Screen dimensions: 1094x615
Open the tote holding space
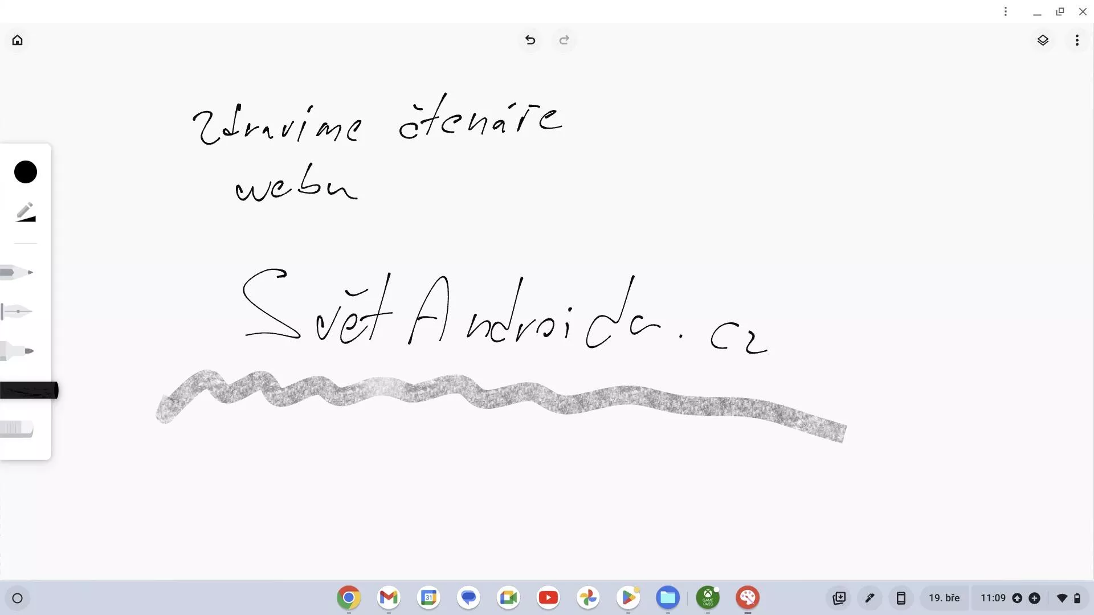839,598
